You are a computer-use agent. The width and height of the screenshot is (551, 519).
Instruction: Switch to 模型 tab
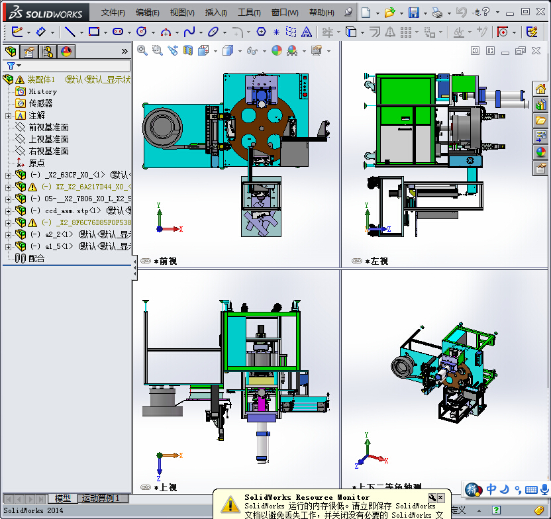pyautogui.click(x=62, y=498)
